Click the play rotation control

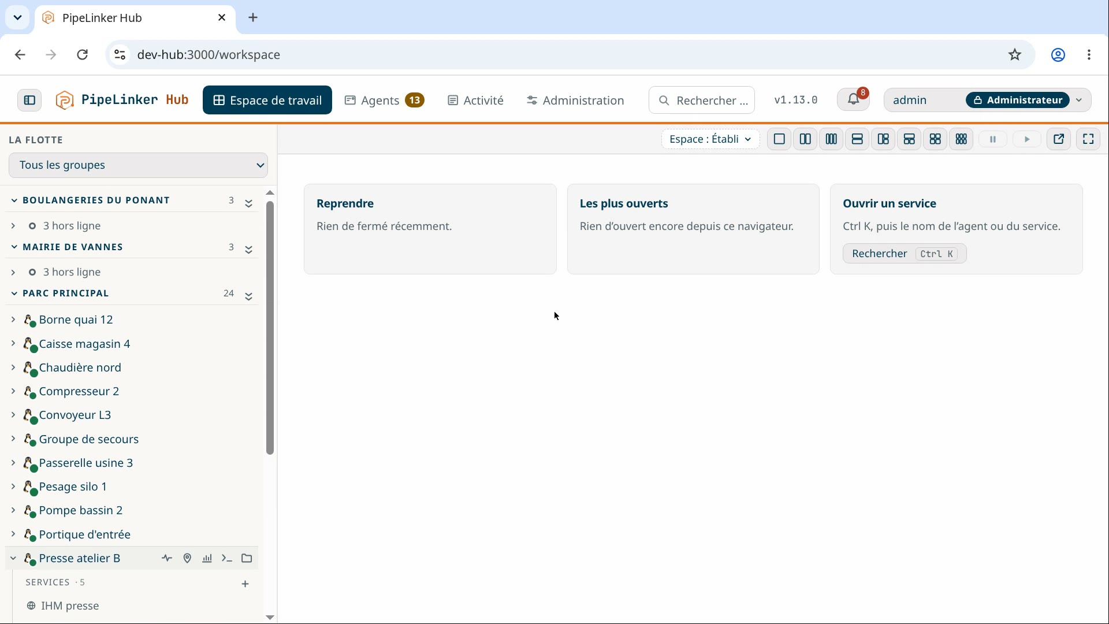coord(1027,139)
